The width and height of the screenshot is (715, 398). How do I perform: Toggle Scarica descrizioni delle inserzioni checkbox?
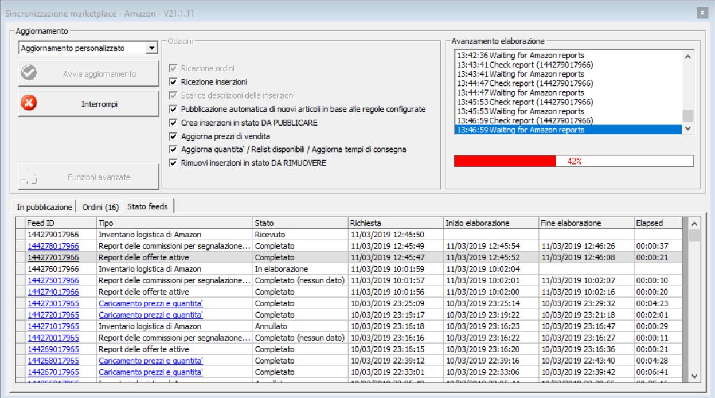tap(173, 95)
